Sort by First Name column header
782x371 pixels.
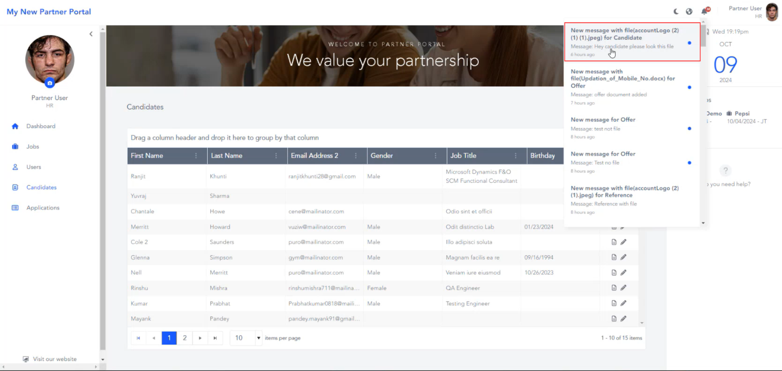tap(147, 156)
